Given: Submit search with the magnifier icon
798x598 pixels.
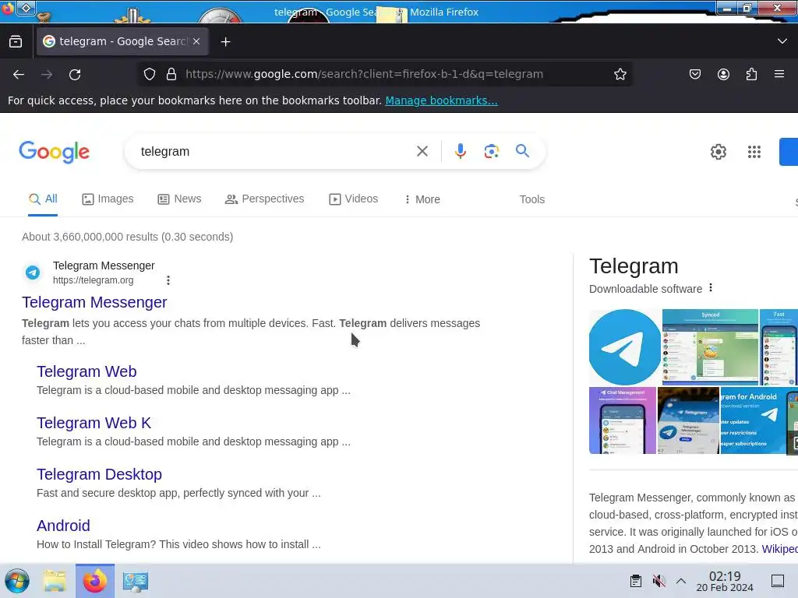Looking at the screenshot, I should 522,150.
